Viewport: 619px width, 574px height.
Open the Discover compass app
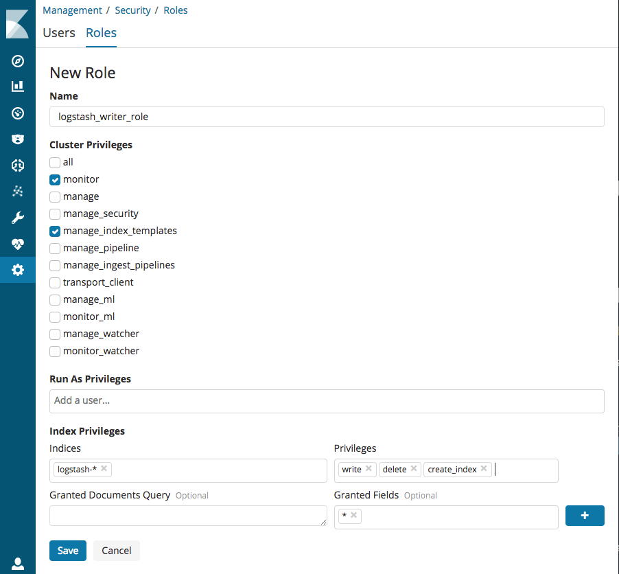click(x=18, y=61)
